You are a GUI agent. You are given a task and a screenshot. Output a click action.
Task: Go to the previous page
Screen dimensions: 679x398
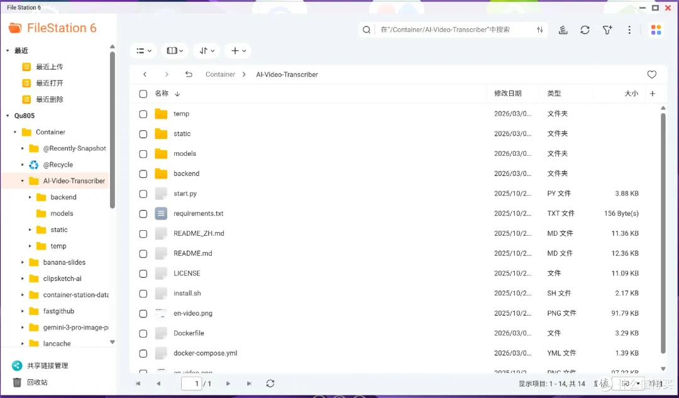[158, 384]
